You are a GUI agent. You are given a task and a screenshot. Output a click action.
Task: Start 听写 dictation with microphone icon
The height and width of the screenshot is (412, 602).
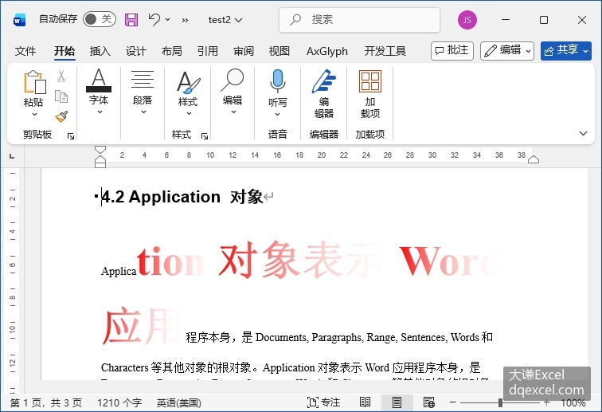pos(278,80)
